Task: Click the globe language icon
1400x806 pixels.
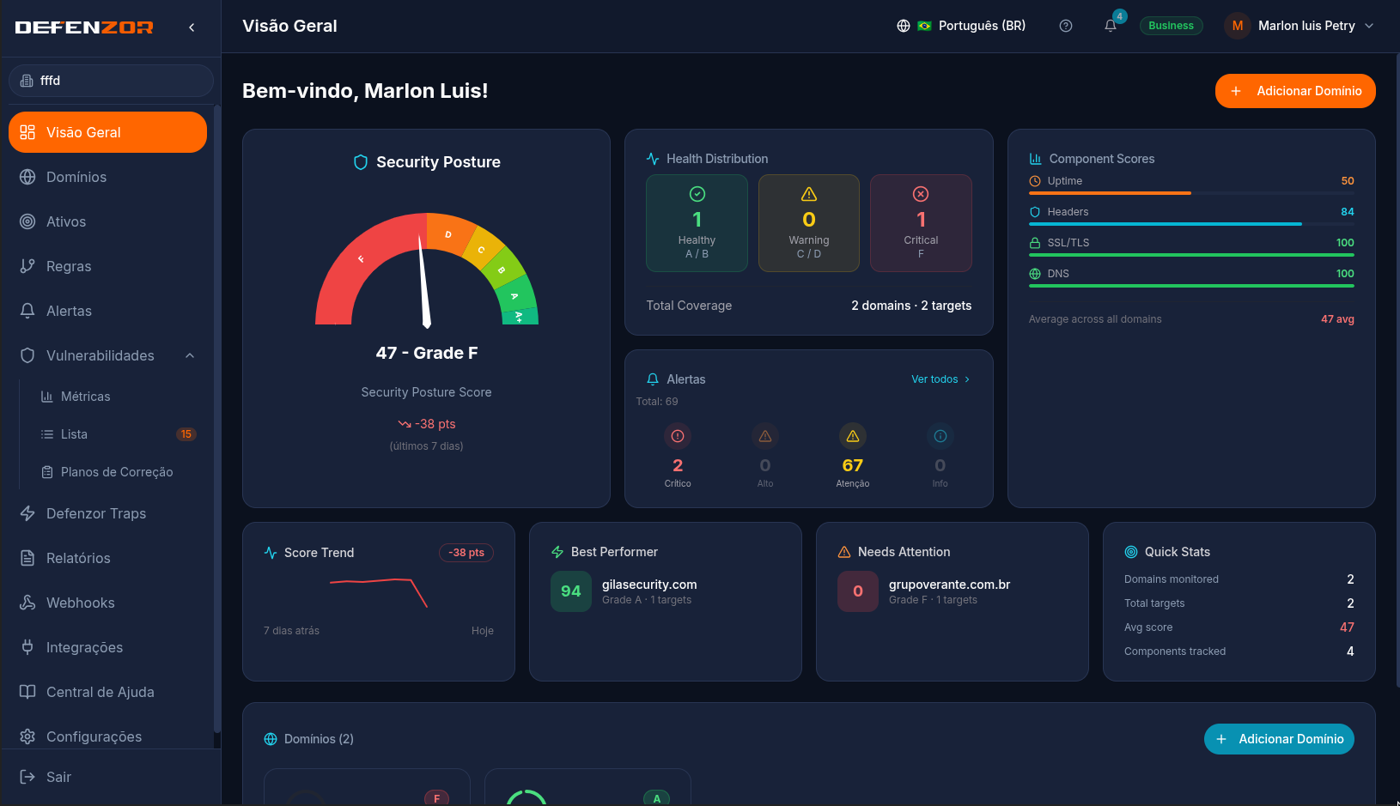Action: point(904,26)
